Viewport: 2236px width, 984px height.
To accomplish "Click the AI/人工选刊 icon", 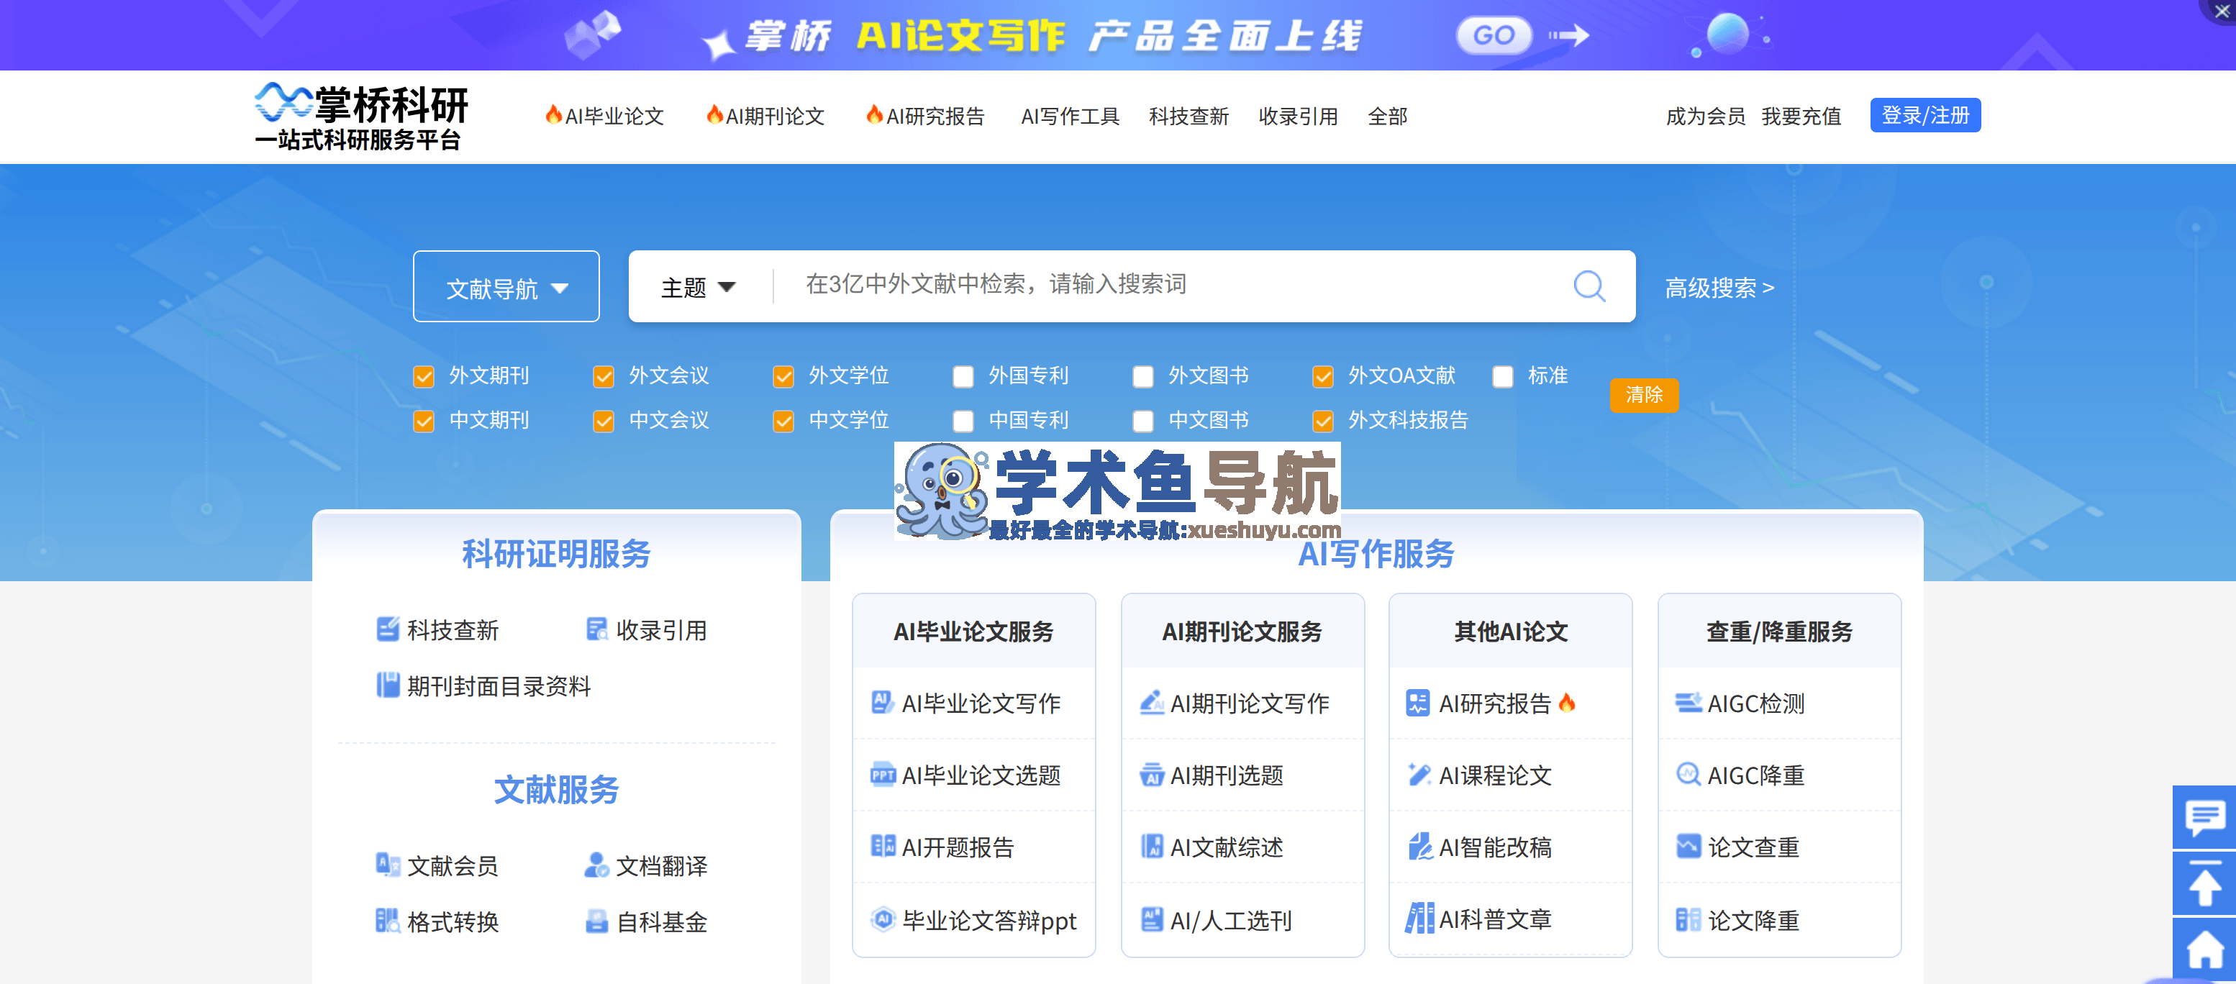I will (1151, 919).
